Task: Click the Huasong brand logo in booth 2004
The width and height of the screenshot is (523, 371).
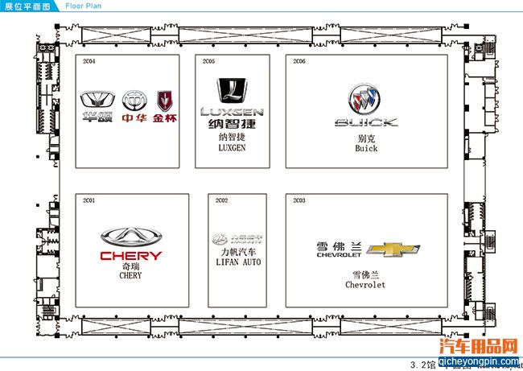Action: click(x=97, y=106)
